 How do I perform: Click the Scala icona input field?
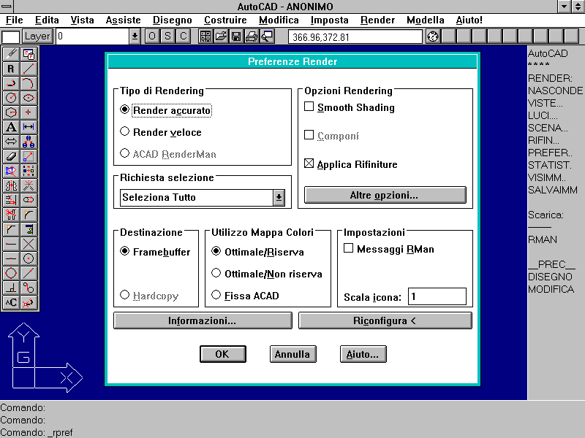[x=437, y=296]
